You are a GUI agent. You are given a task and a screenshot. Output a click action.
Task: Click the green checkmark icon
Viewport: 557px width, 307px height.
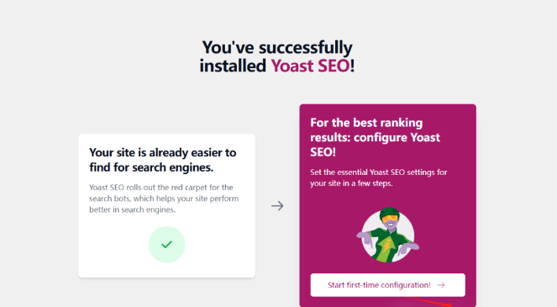[166, 245]
